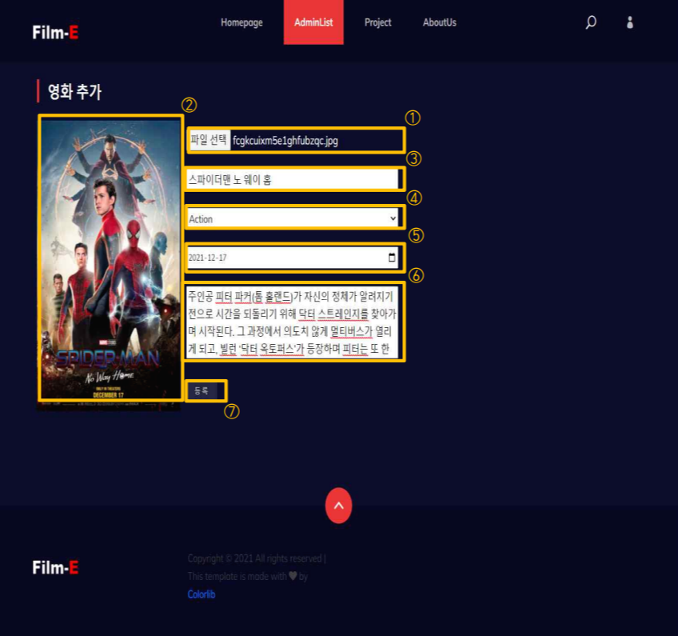Viewport: 678px width, 636px height.
Task: Follow the Colorlib footer link
Action: click(x=201, y=594)
